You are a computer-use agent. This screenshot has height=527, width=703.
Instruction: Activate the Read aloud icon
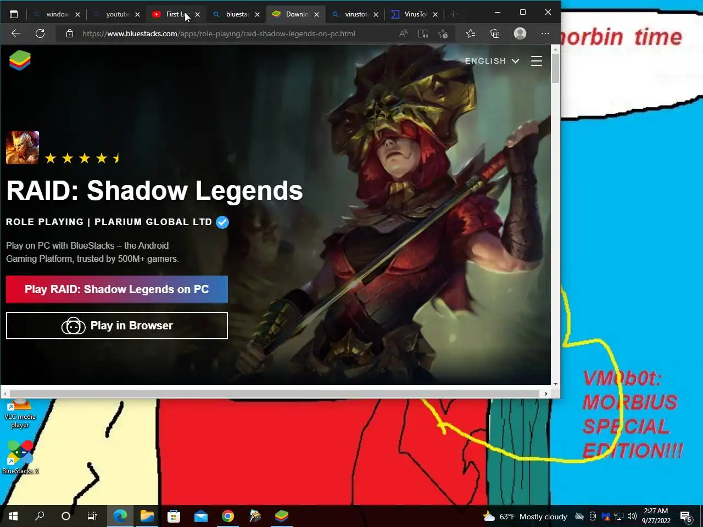pos(403,33)
